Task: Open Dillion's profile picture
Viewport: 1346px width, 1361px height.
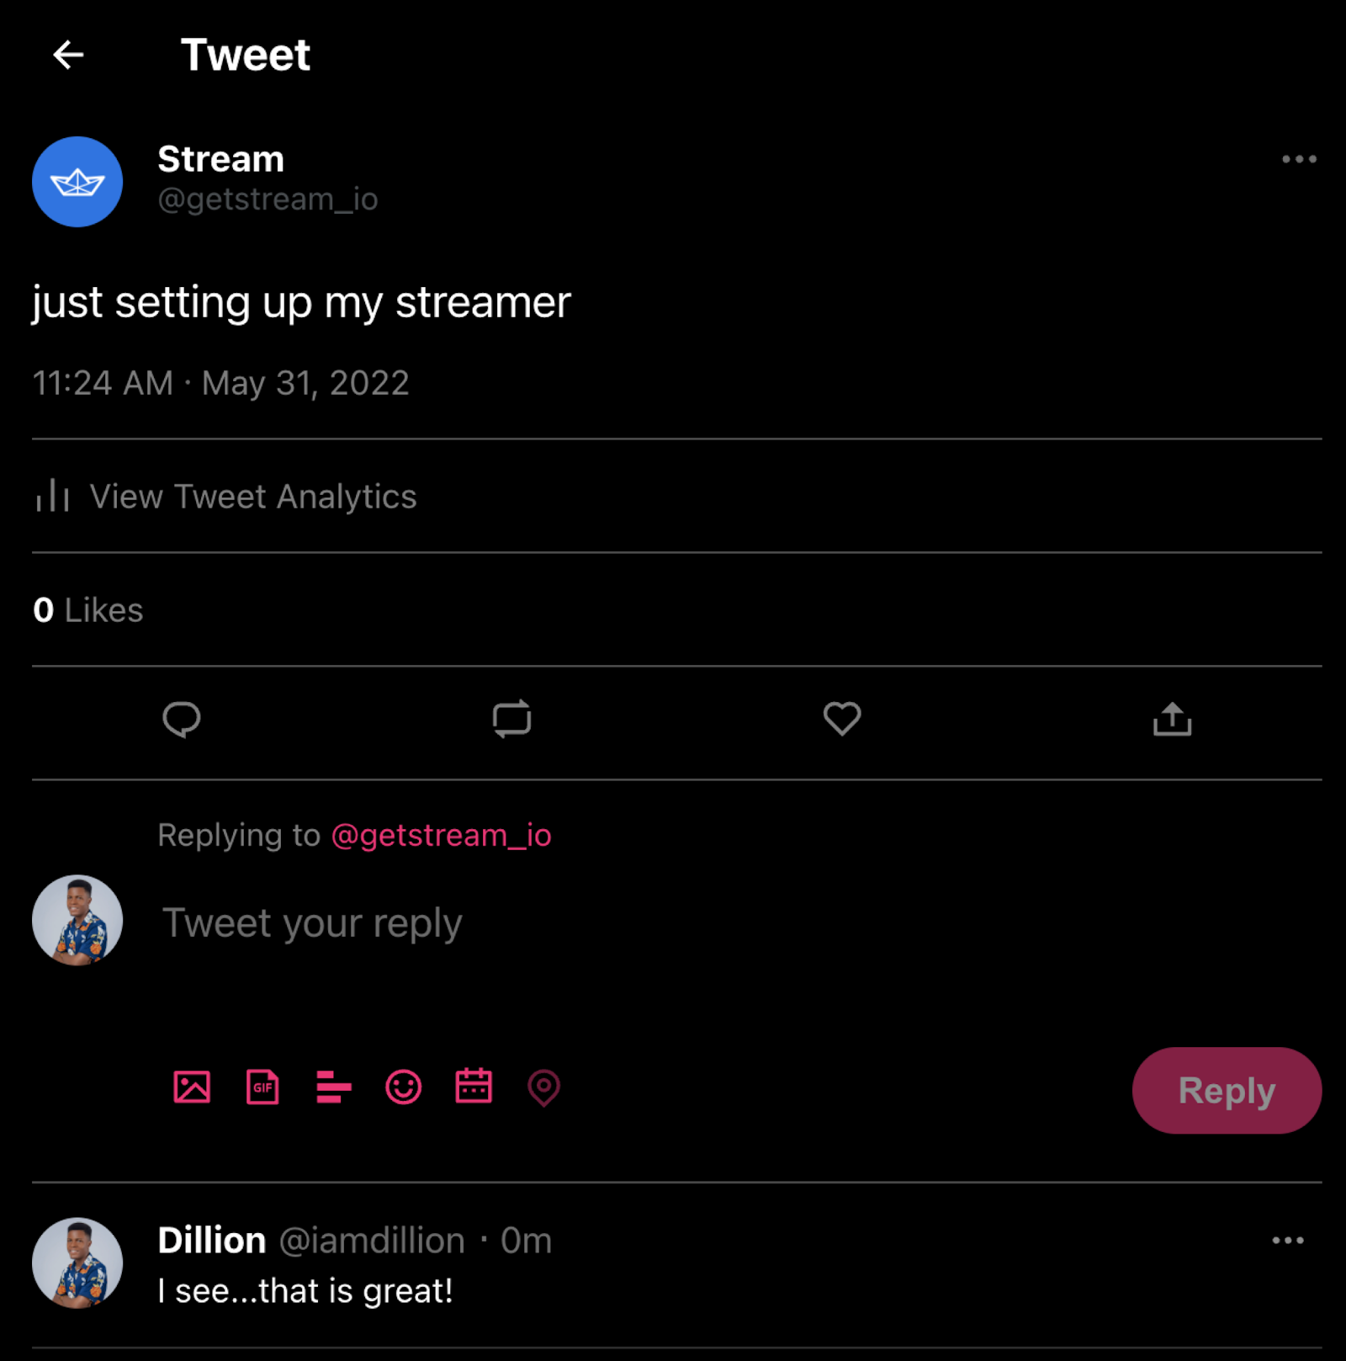Action: coord(77,1263)
